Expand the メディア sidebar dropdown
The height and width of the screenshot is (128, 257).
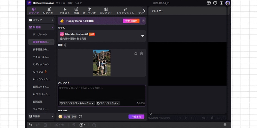click(x=41, y=20)
